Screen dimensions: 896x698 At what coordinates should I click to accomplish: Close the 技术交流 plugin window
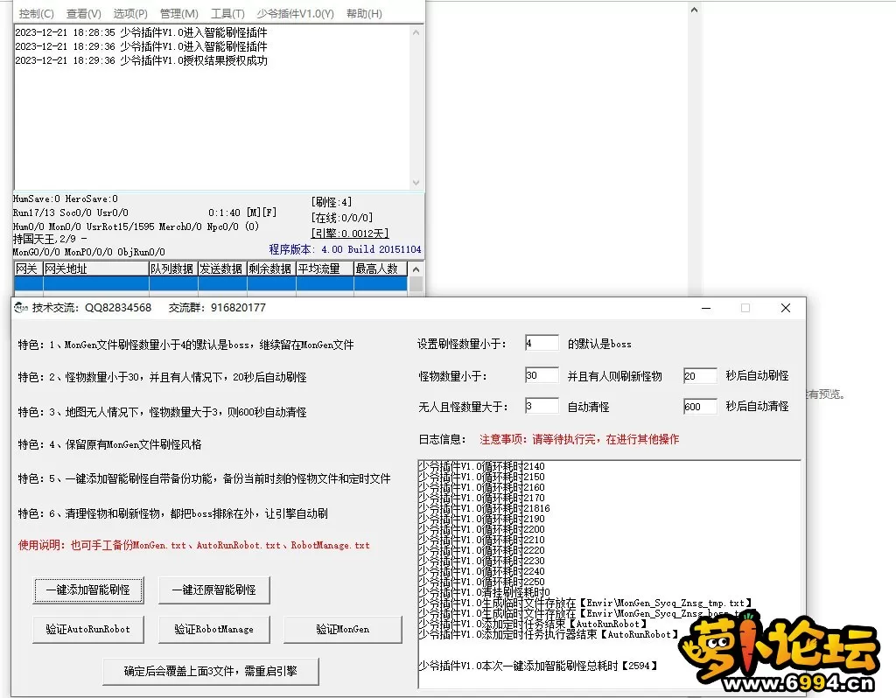click(x=786, y=308)
